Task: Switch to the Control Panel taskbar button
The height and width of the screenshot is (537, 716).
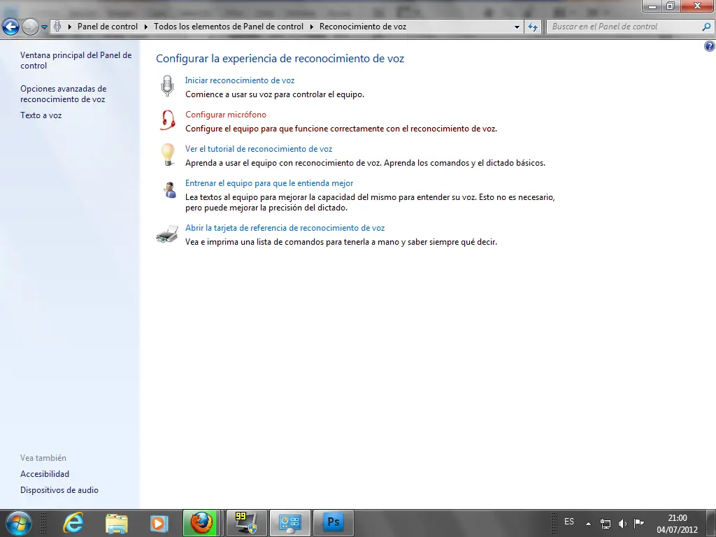Action: 290,523
